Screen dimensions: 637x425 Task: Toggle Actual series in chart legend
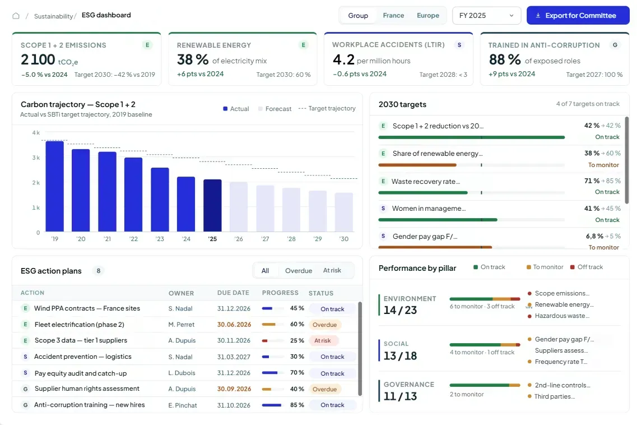click(236, 109)
